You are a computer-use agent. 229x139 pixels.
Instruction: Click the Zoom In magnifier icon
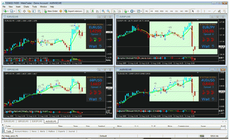pyautogui.click(x=103, y=11)
